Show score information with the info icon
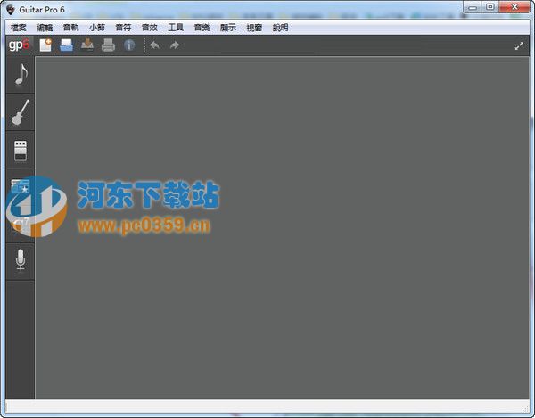 point(129,45)
